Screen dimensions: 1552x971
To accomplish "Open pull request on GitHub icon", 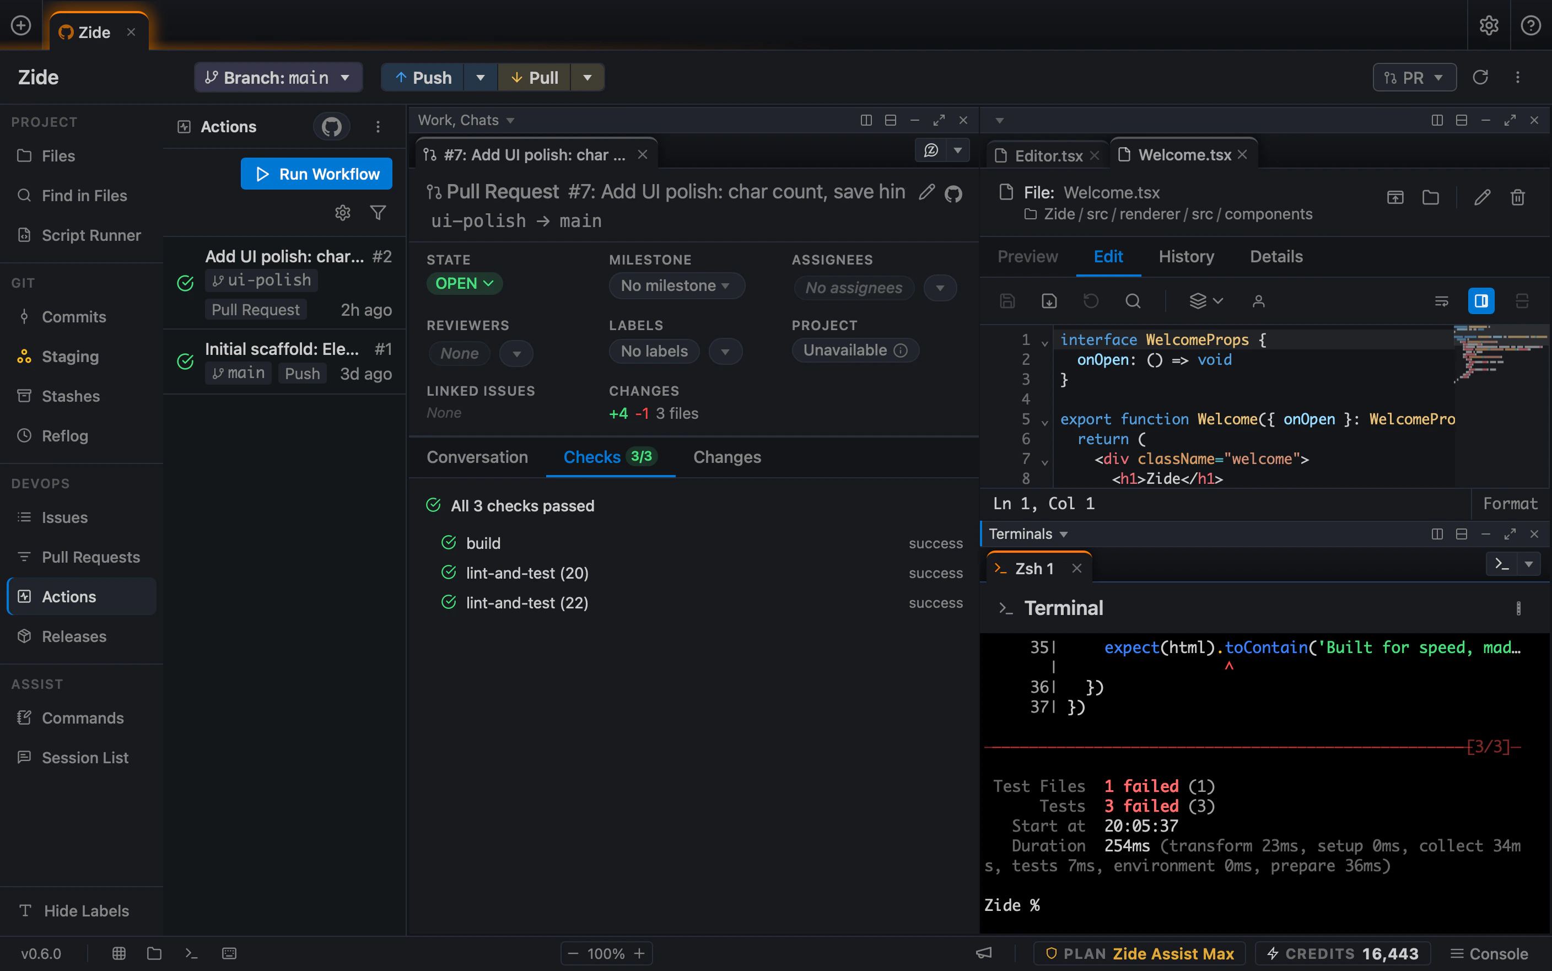I will 953,193.
